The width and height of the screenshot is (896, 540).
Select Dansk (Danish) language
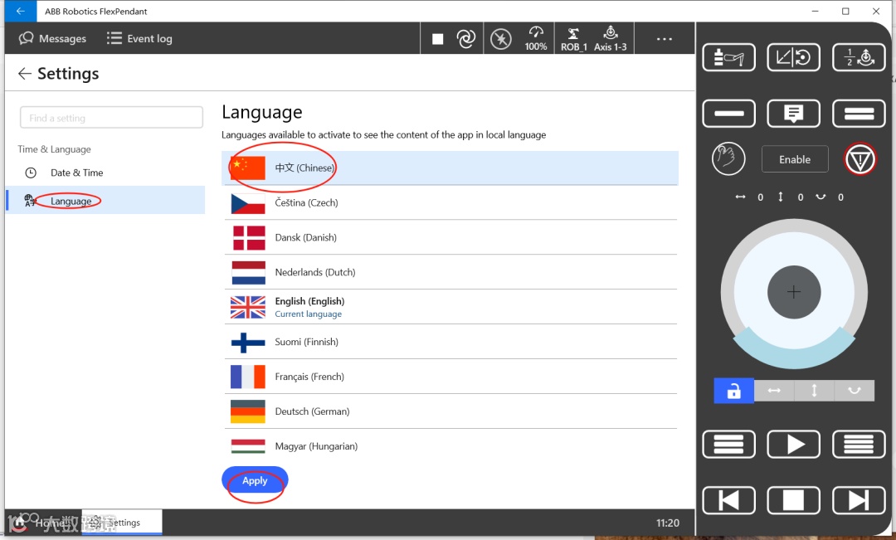pyautogui.click(x=450, y=238)
